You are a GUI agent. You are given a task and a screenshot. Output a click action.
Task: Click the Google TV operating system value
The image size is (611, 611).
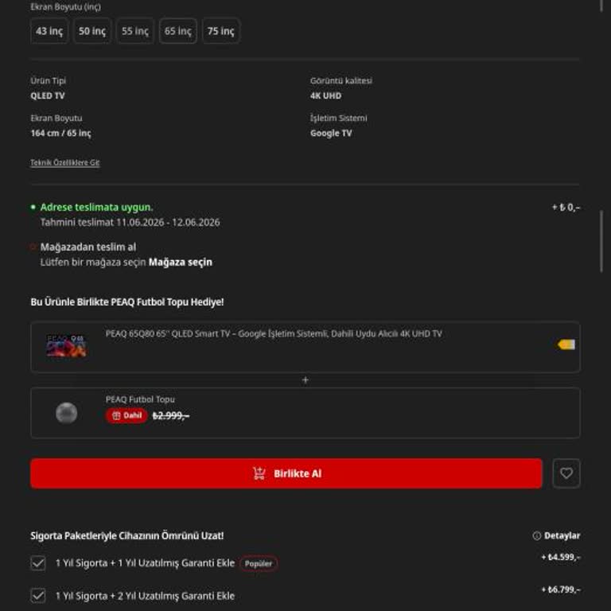pos(331,134)
